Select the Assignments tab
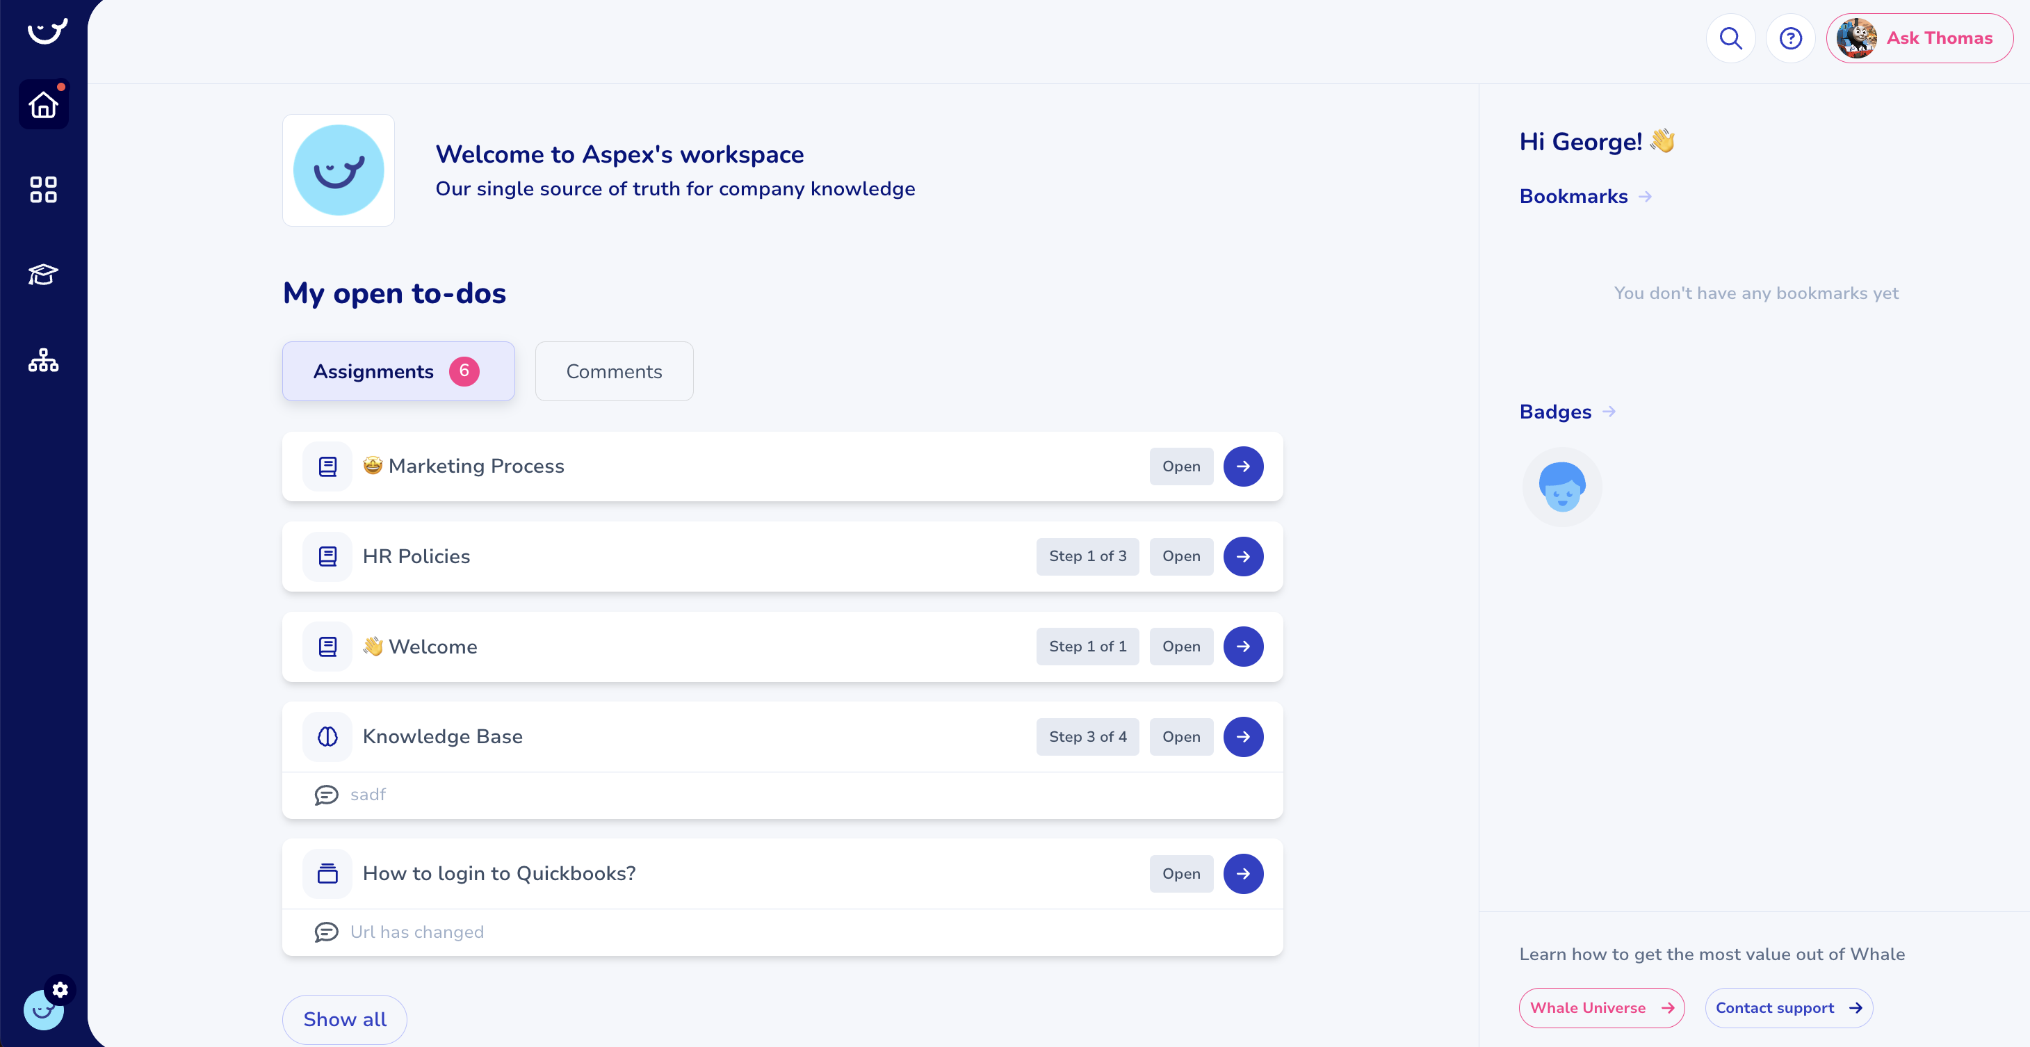2030x1047 pixels. tap(398, 371)
